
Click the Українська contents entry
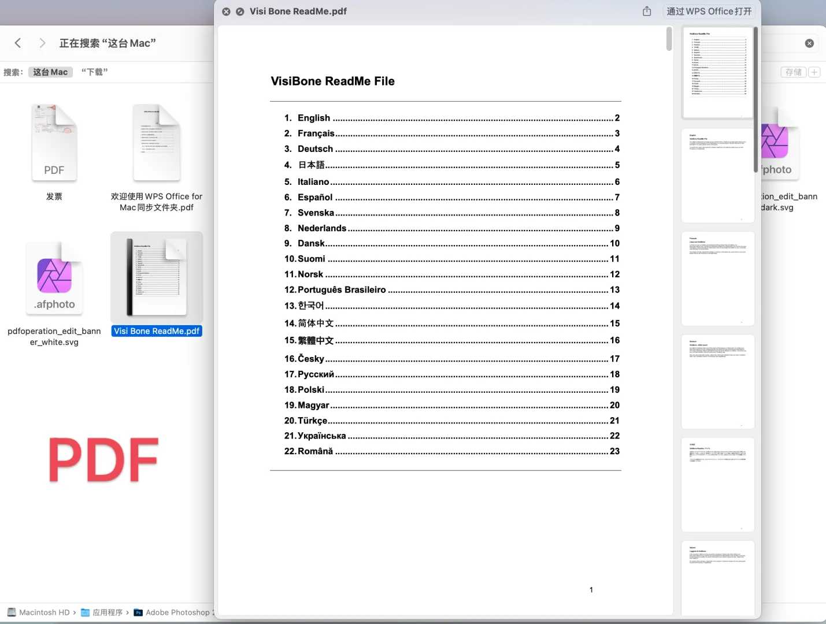point(451,436)
